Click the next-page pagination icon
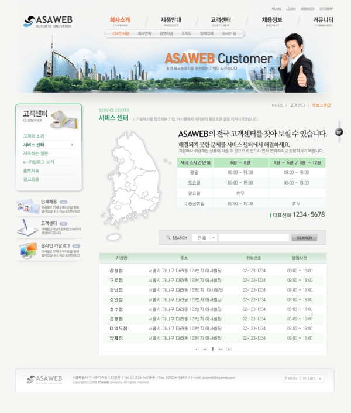Image resolution: width=351 pixels, height=413 pixels. click(x=221, y=349)
